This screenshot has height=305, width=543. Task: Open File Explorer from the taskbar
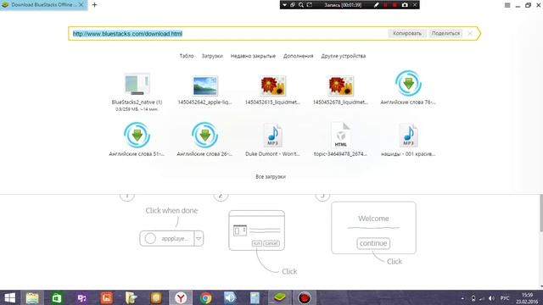click(x=32, y=297)
